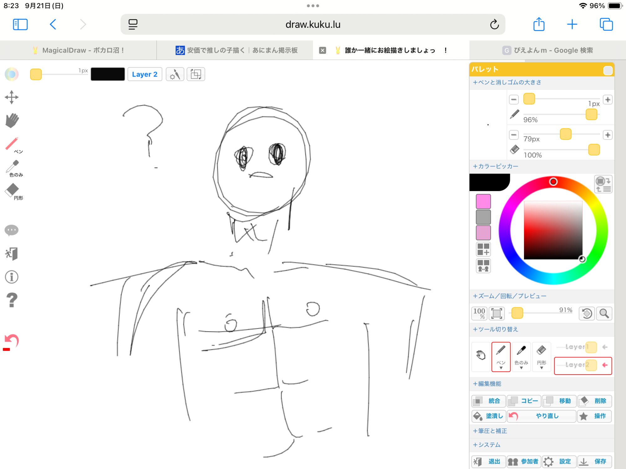Expand the 筆圧と補正 section
This screenshot has width=626, height=469.
490,431
